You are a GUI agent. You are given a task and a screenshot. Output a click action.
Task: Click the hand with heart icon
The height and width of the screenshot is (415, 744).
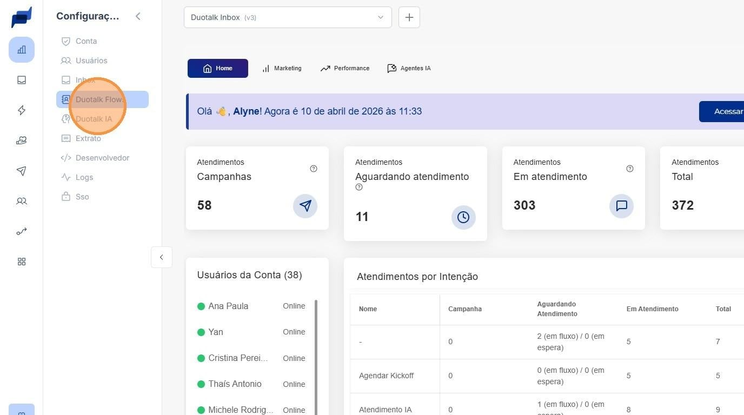tap(22, 140)
